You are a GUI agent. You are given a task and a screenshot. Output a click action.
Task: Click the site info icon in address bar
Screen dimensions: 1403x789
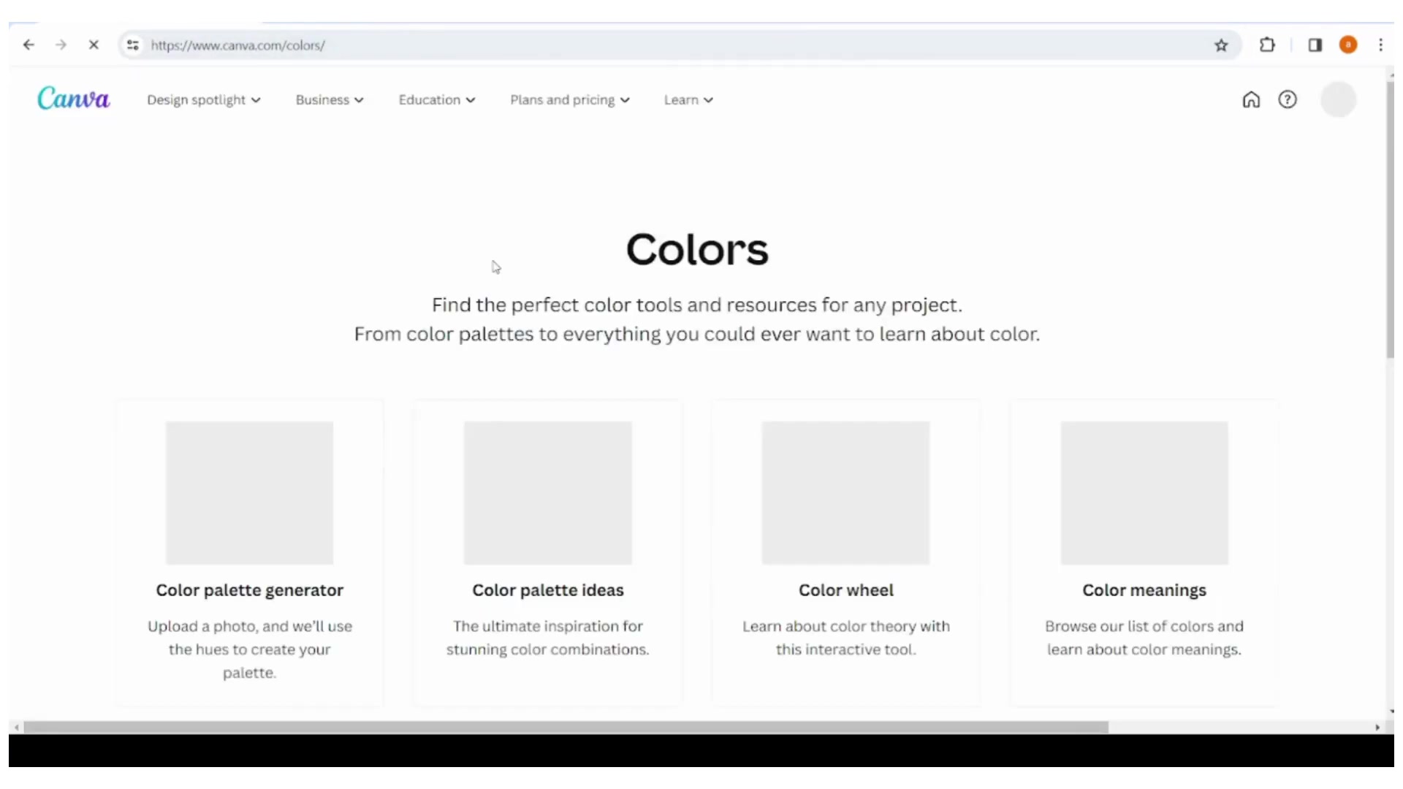pos(132,45)
